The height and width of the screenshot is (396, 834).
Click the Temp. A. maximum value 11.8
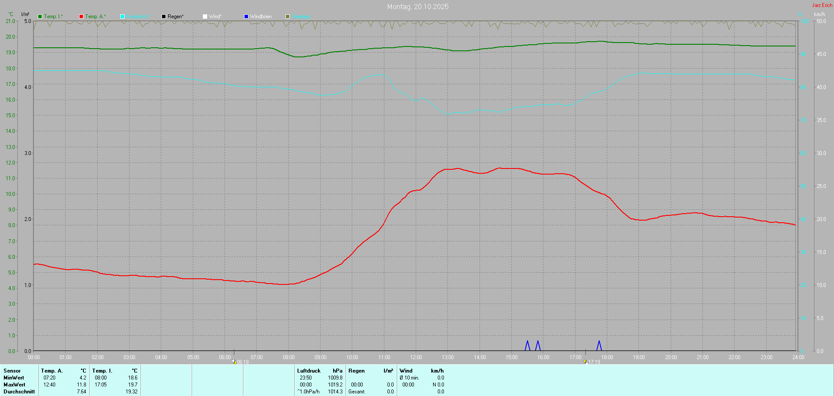(x=82, y=385)
